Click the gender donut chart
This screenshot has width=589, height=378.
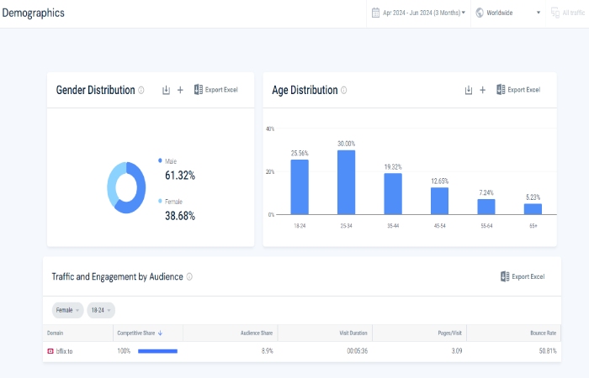(x=126, y=187)
